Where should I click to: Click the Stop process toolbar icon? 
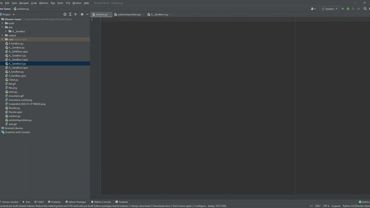(x=358, y=9)
